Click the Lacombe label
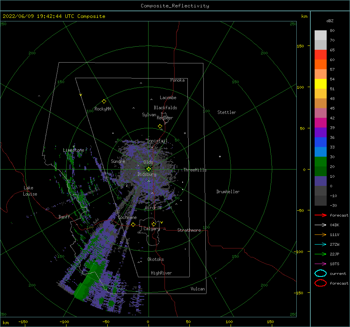This screenshot has height=327, width=350. [168, 98]
